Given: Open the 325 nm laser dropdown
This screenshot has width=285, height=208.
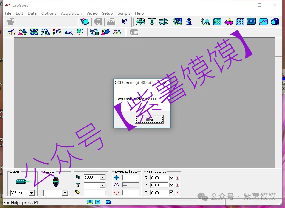Looking at the screenshot, I should [32, 193].
